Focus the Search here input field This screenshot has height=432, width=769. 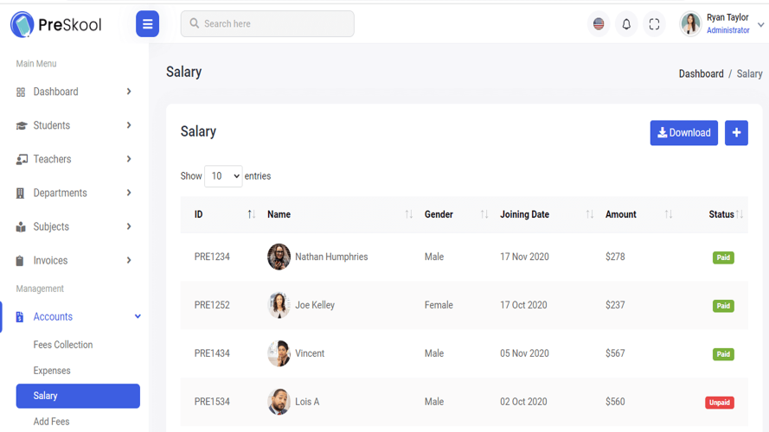click(x=267, y=23)
